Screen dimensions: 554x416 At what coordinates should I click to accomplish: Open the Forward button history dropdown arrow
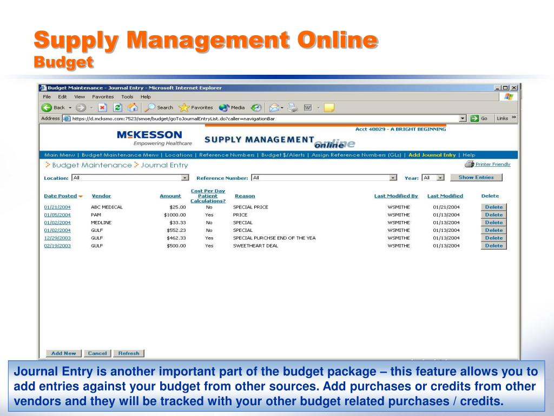pyautogui.click(x=91, y=108)
